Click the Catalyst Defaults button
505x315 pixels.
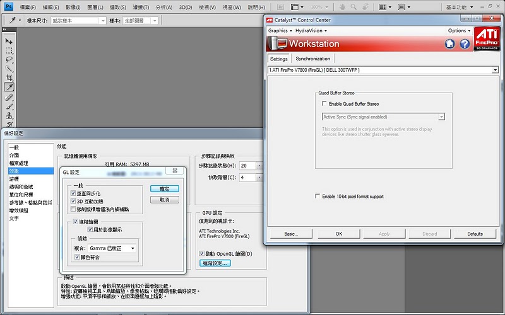pyautogui.click(x=475, y=234)
